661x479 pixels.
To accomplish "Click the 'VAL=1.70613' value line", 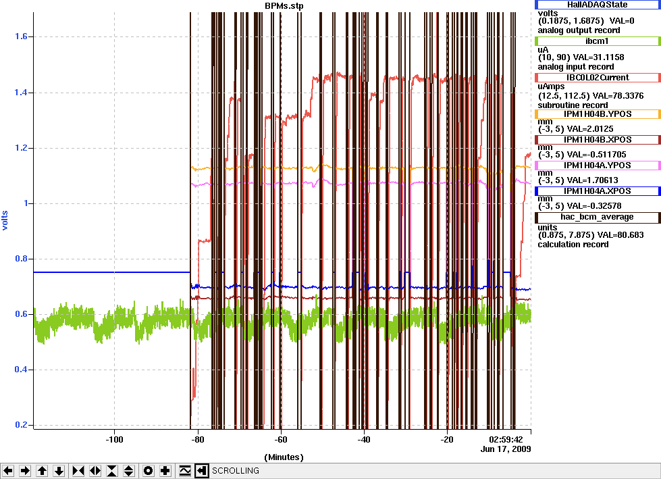I will click(578, 180).
